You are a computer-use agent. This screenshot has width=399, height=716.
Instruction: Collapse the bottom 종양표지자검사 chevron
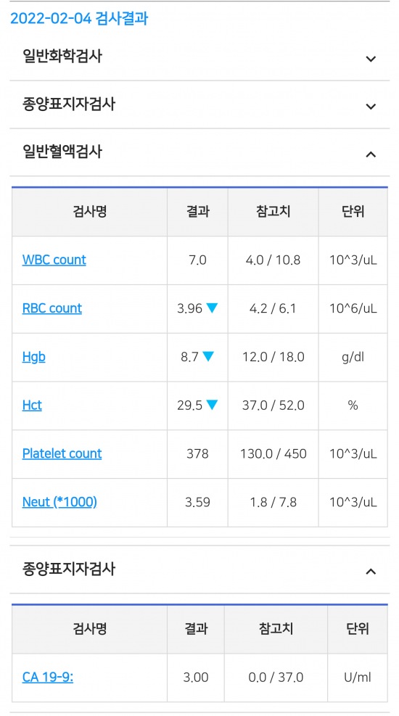(x=371, y=571)
